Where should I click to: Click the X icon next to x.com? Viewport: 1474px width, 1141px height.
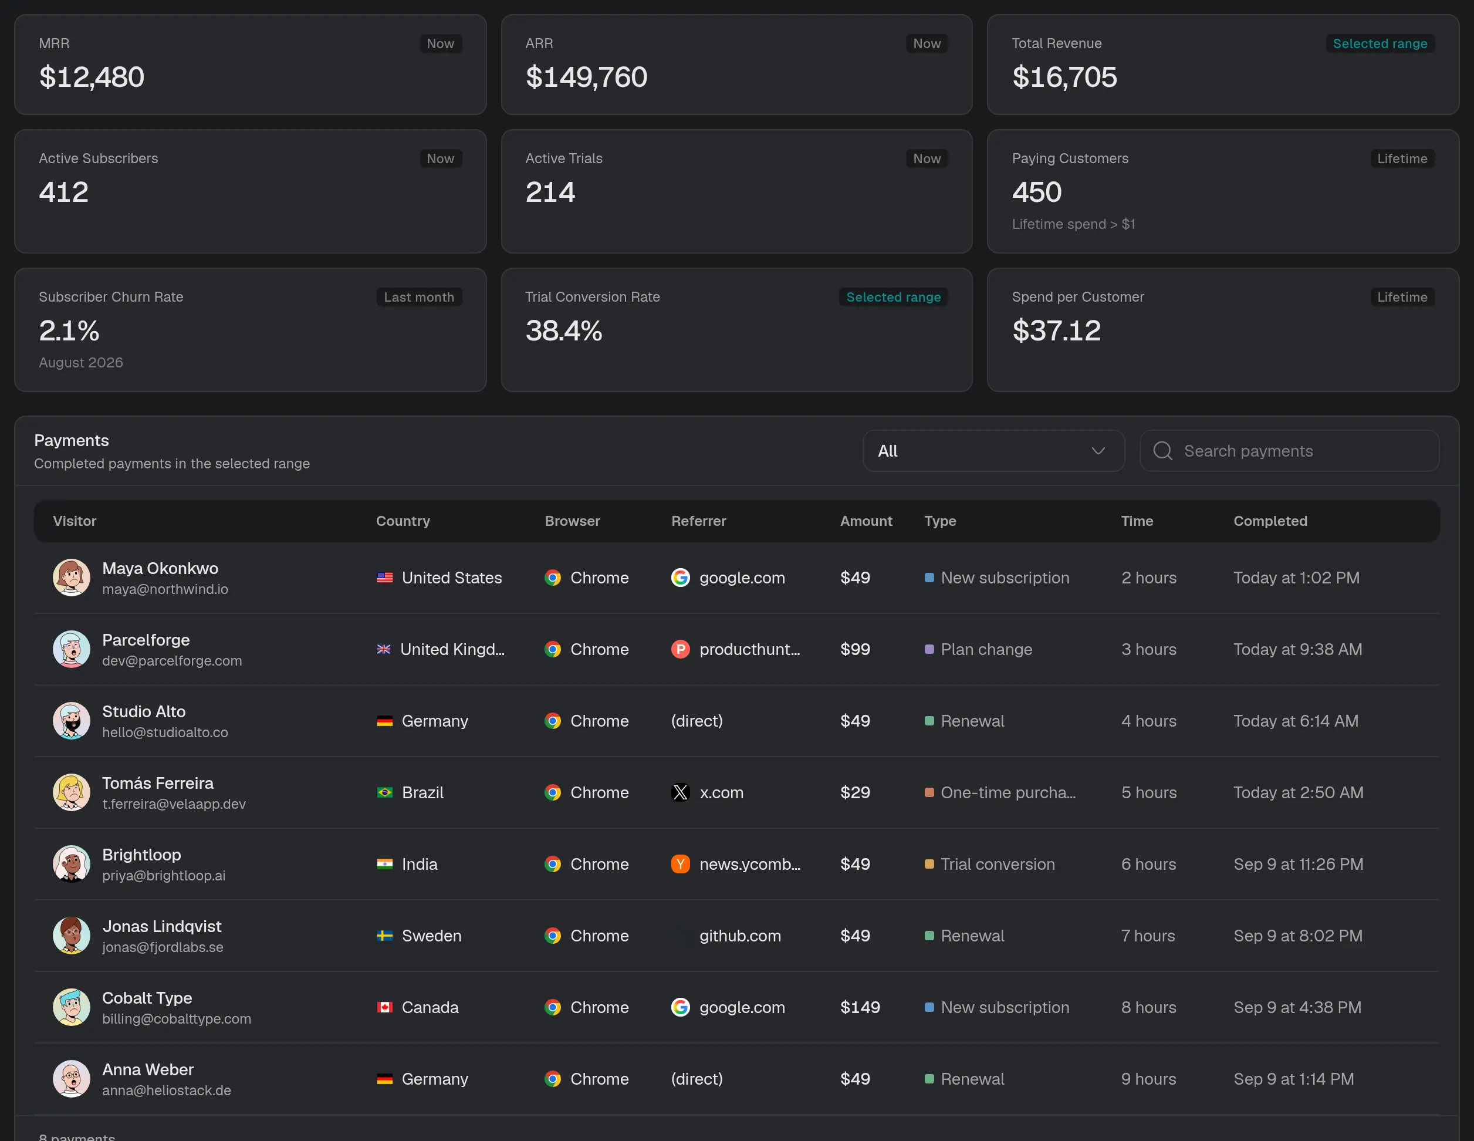pos(680,792)
